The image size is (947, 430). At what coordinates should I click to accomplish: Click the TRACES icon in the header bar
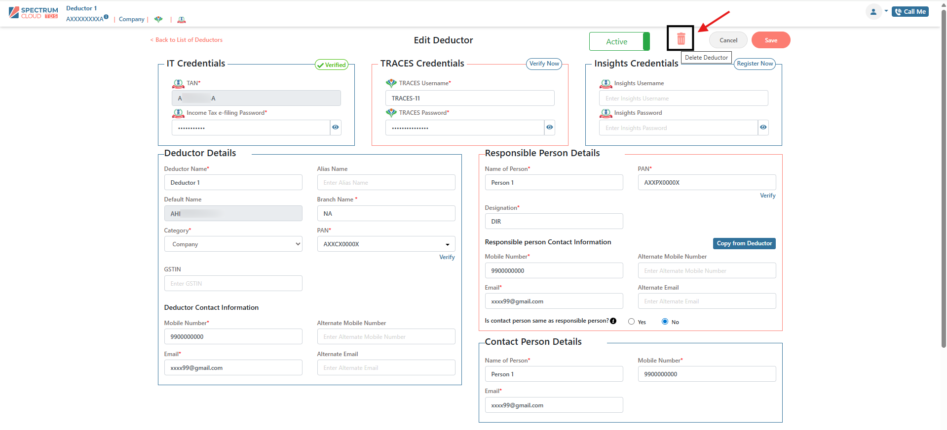click(x=158, y=20)
